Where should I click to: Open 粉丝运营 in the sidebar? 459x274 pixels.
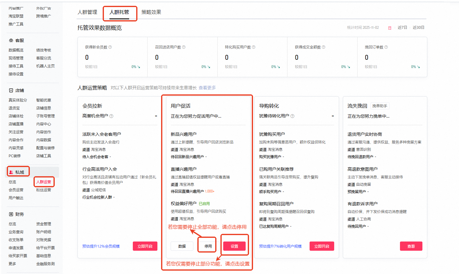click(44, 190)
